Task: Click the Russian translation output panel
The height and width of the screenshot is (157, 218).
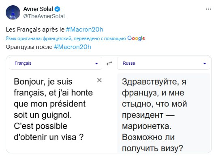Action: (164, 113)
